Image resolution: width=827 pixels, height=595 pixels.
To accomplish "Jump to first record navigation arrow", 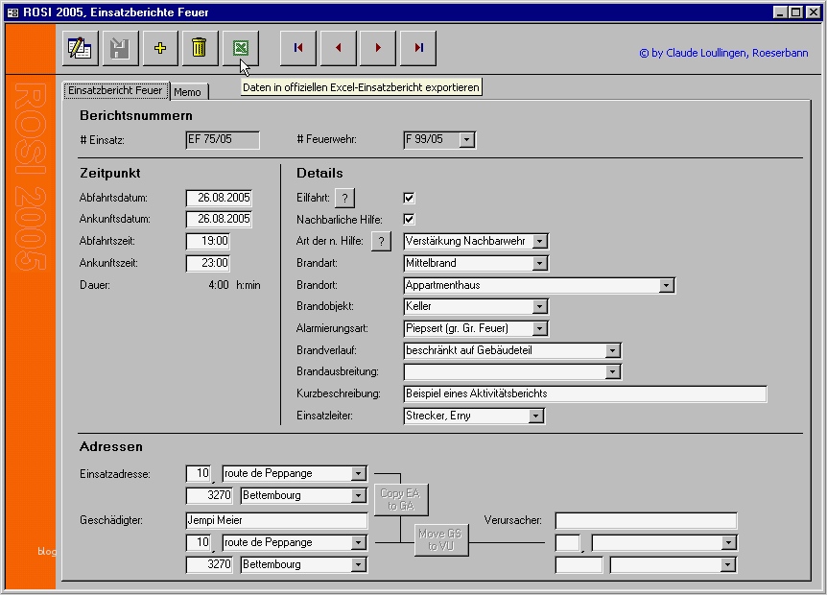I will click(298, 48).
